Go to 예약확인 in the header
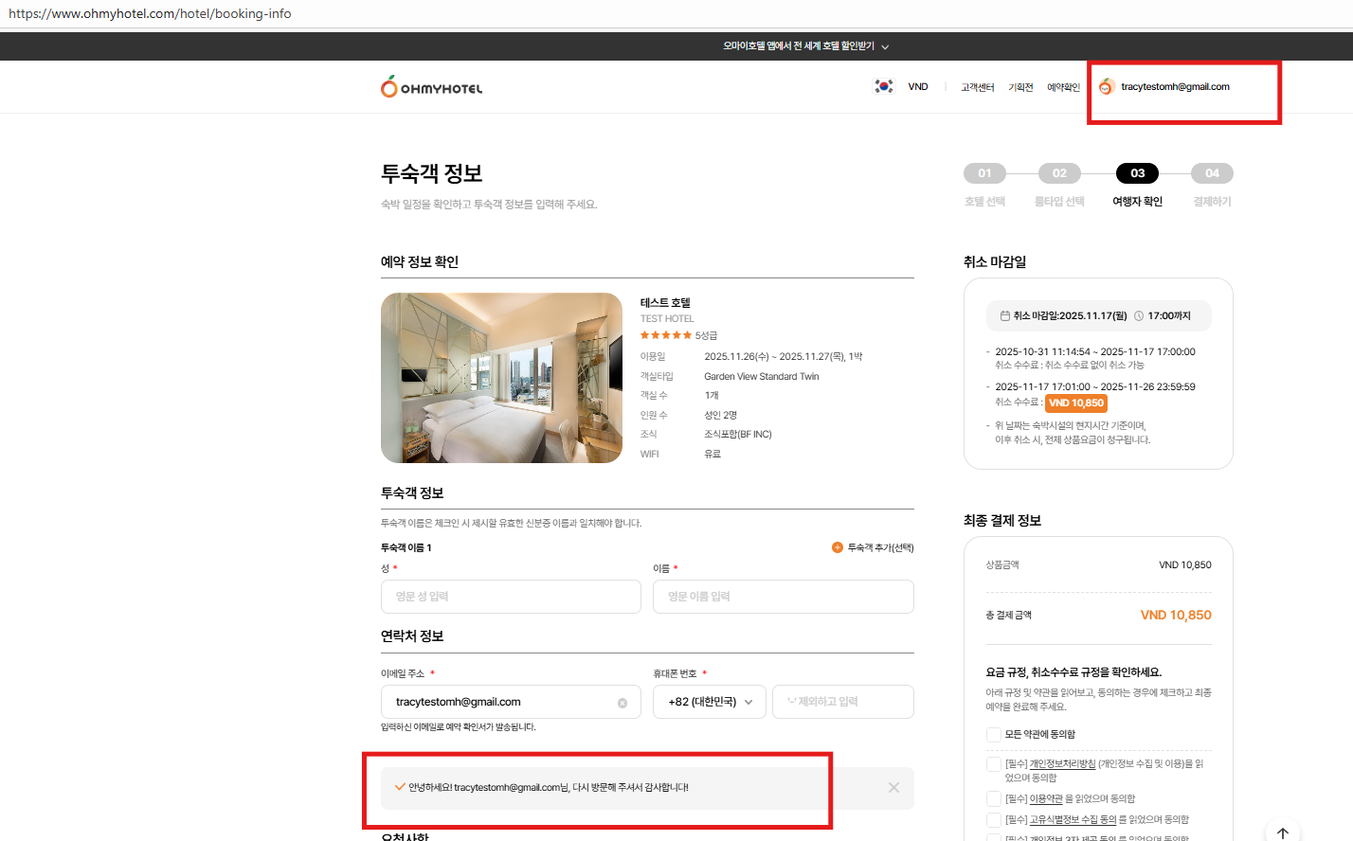 coord(1063,87)
